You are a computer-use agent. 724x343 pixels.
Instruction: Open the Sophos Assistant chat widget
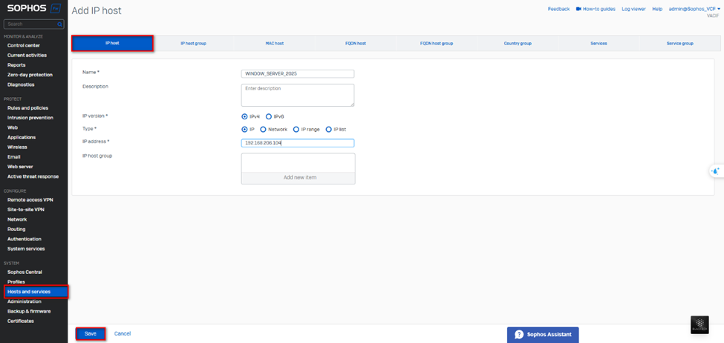[x=542, y=334]
